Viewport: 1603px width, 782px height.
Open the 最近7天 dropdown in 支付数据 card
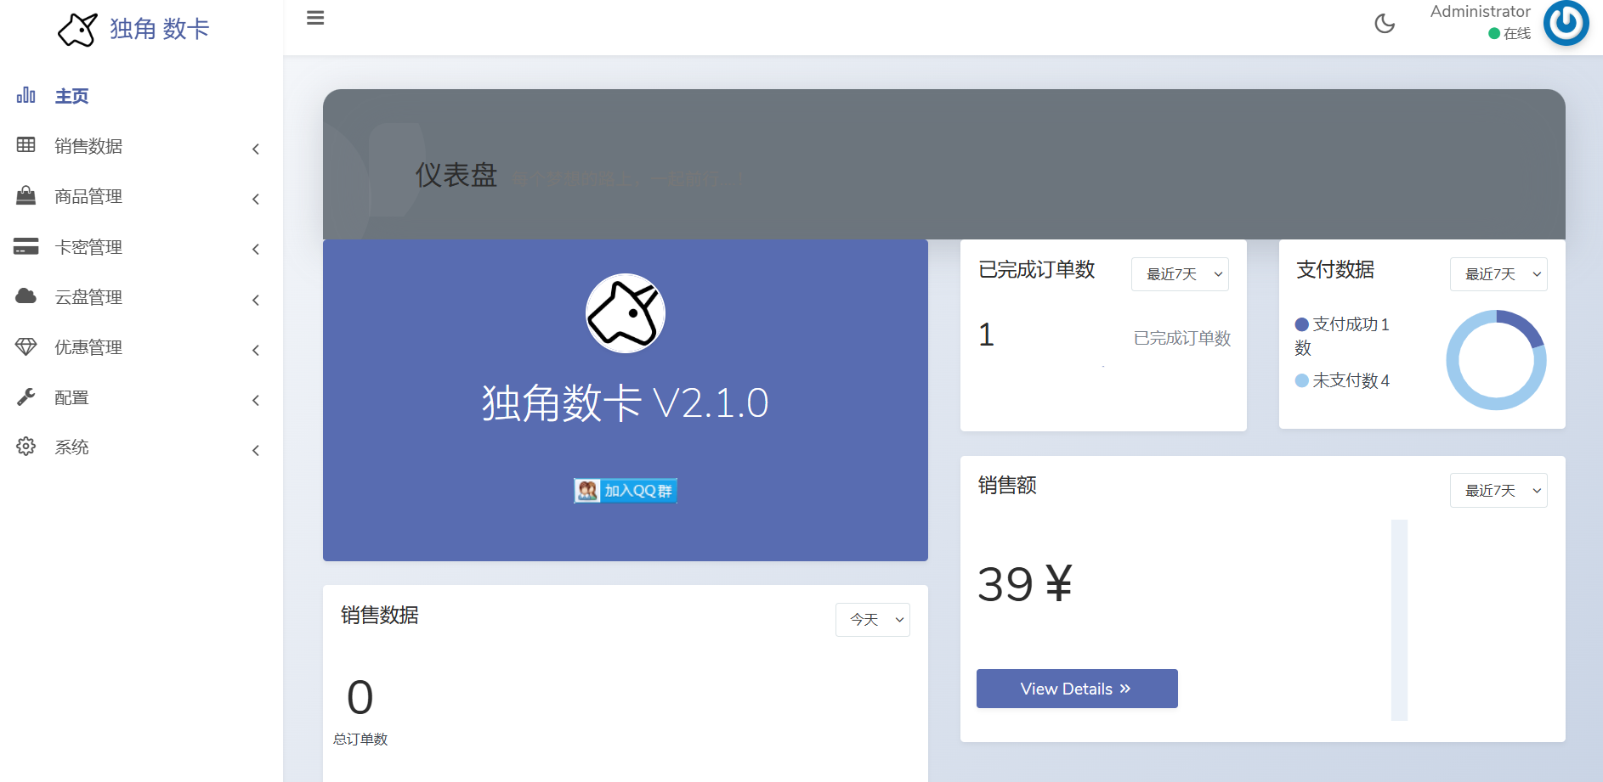[x=1498, y=274]
